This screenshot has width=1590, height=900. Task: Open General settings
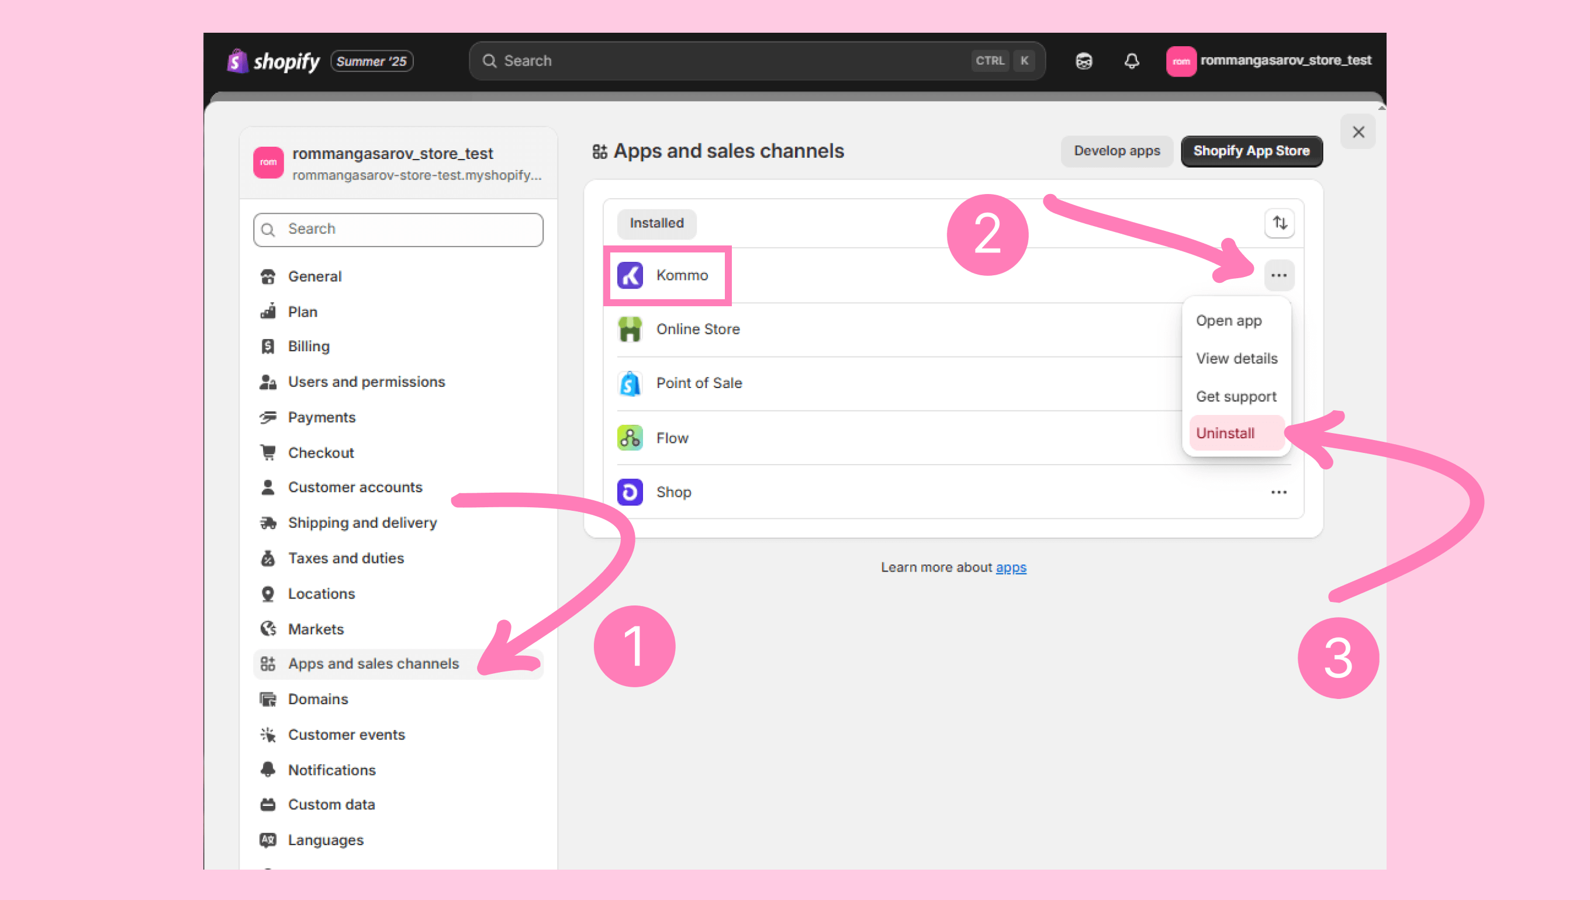click(398, 276)
